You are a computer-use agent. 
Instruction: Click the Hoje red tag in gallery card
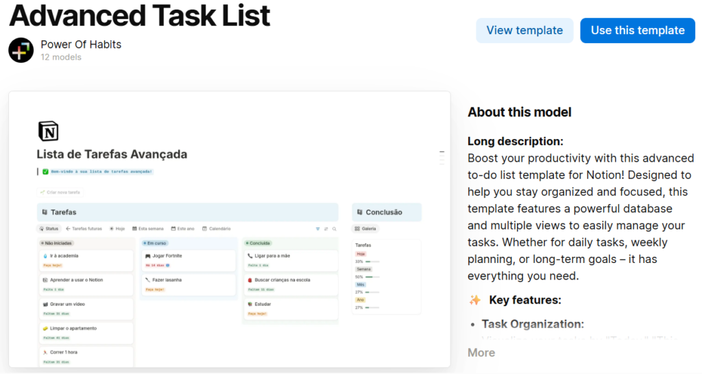(x=361, y=254)
